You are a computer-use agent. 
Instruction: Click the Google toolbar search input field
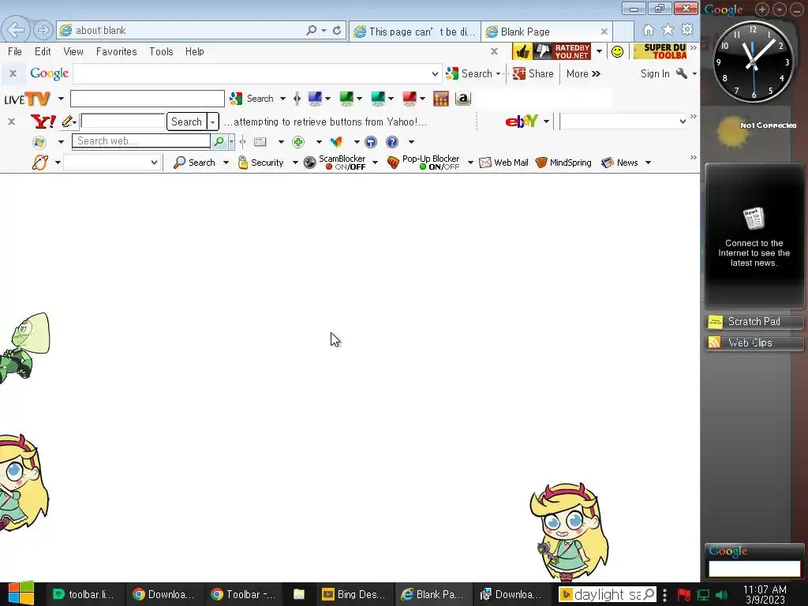pos(252,73)
